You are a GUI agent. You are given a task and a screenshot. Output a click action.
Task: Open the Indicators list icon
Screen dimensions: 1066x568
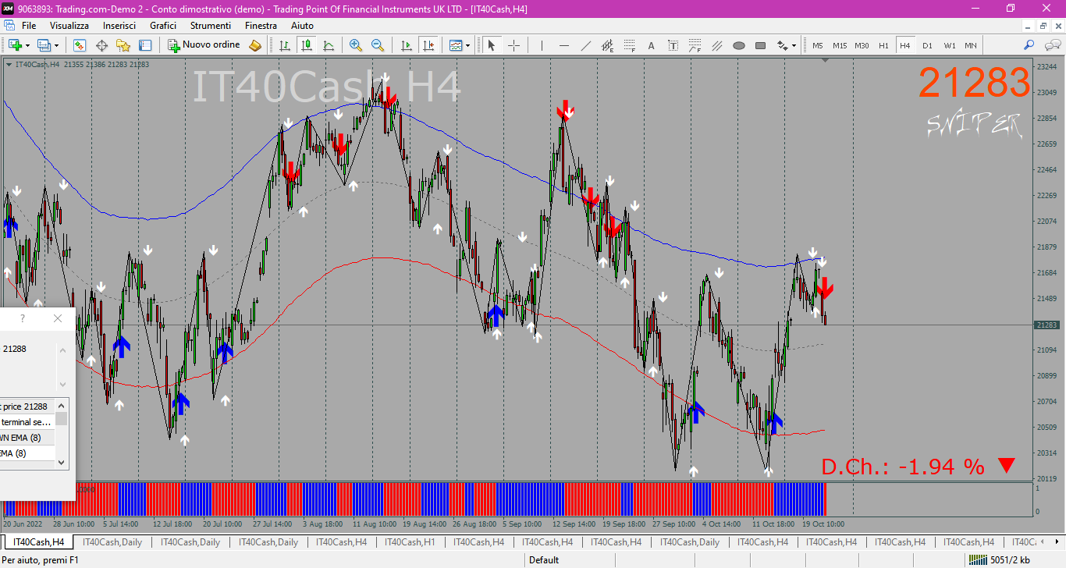(x=456, y=45)
